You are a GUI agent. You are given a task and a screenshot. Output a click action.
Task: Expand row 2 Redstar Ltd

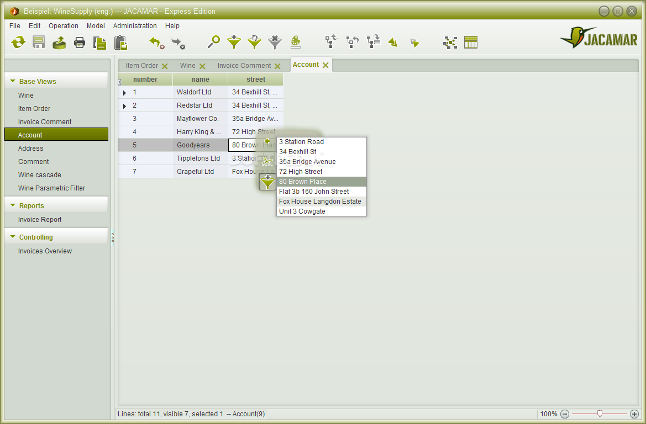(x=124, y=106)
